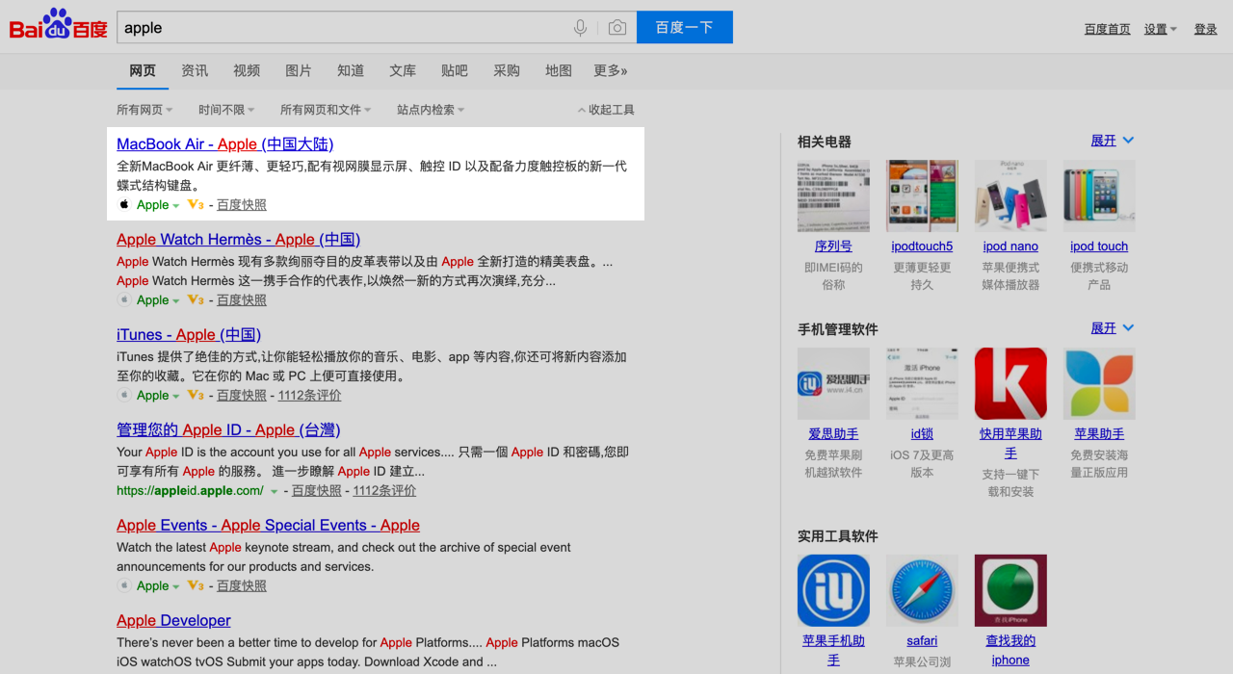
Task: Open the 更多» more tabs menu
Action: (611, 70)
